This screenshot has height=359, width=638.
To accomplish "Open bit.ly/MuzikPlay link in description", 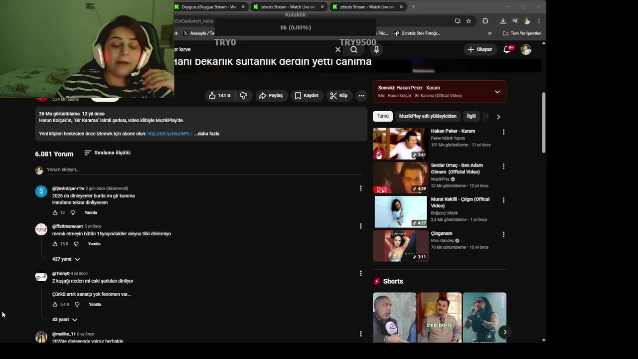I will [169, 134].
